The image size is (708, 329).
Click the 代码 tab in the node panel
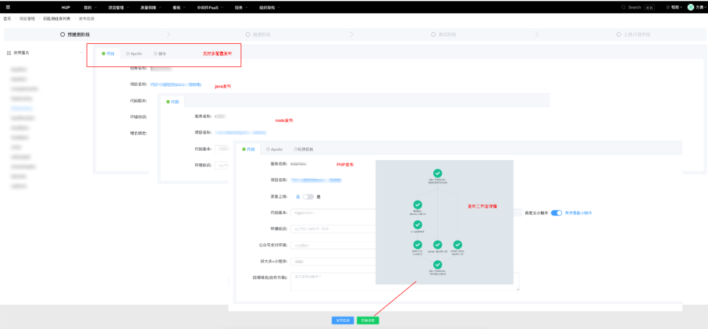pos(172,102)
